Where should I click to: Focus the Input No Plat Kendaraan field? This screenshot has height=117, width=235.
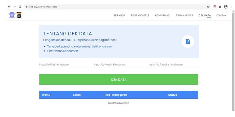pyautogui.click(x=64, y=65)
